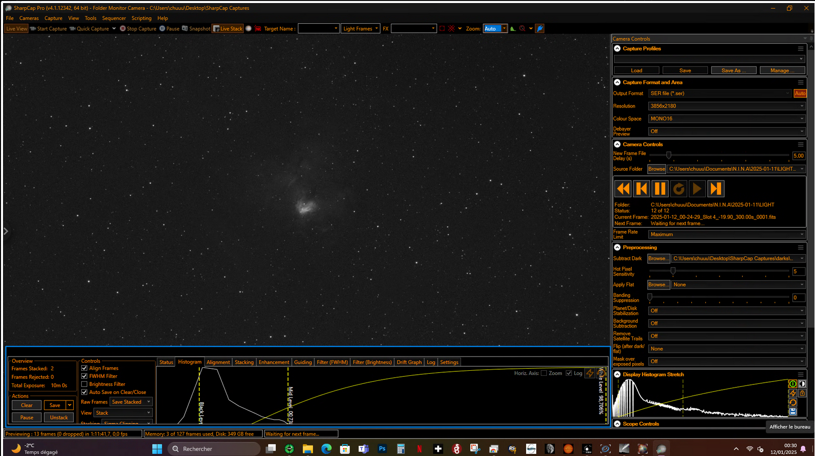Click the Stop Capture button
This screenshot has height=456, width=815.
coord(138,29)
